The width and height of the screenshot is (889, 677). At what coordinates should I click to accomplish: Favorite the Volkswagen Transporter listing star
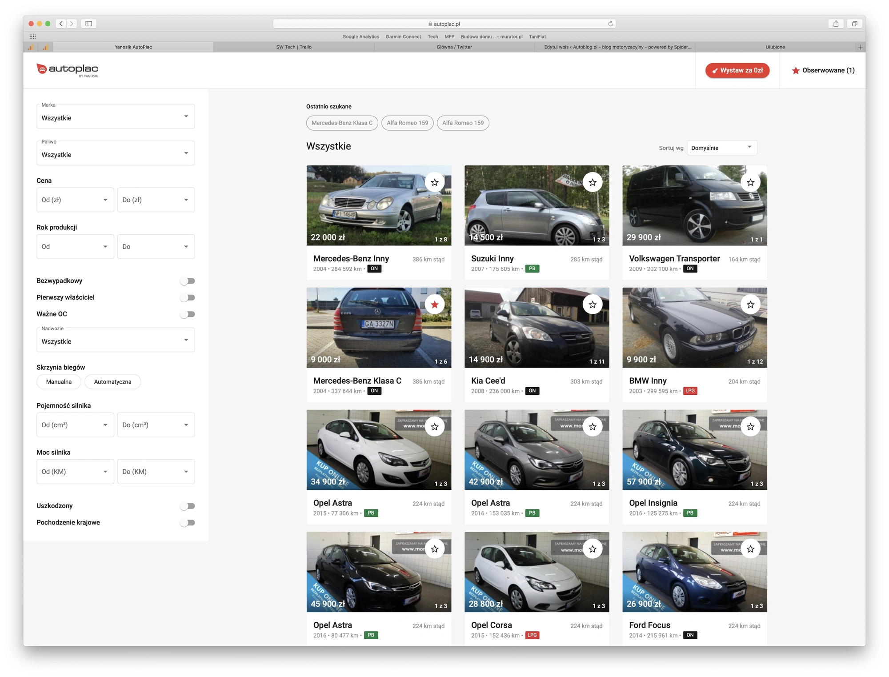tap(750, 182)
